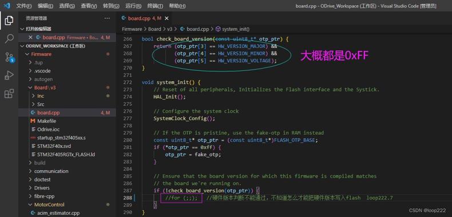452x217 pixels.
Task: Open the 选择(S) menu
Action: click(x=67, y=6)
